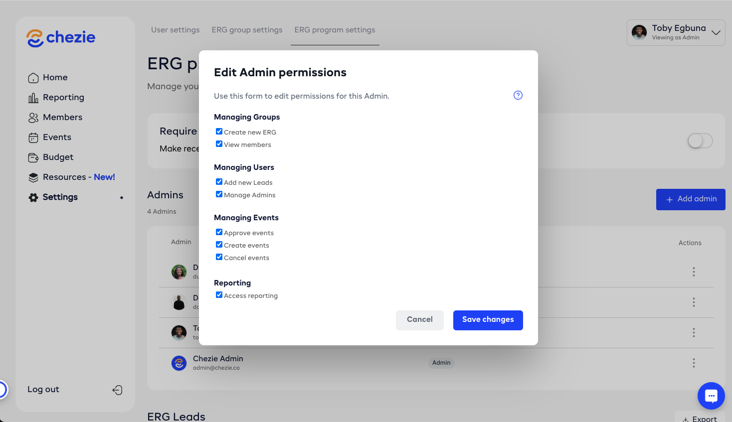
Task: Switch to ERG group settings tab
Action: [x=247, y=30]
